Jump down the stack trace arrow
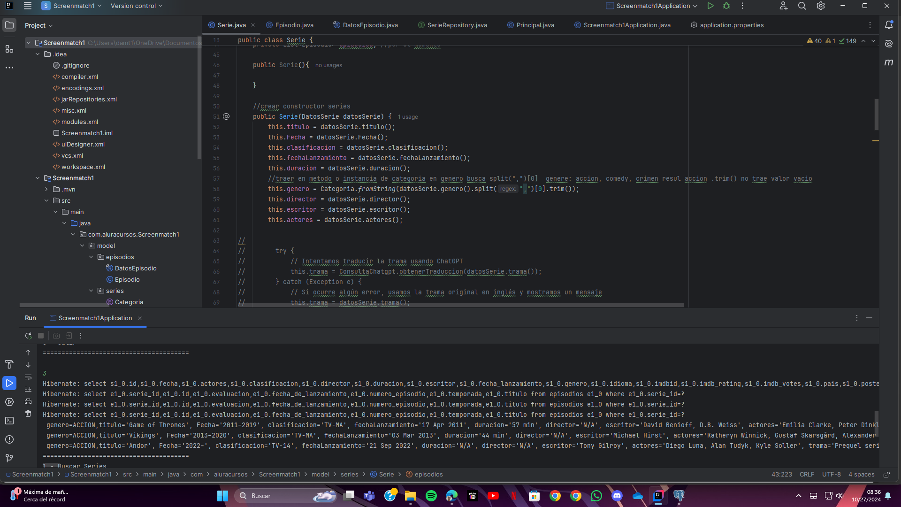The width and height of the screenshot is (901, 507). click(x=28, y=365)
